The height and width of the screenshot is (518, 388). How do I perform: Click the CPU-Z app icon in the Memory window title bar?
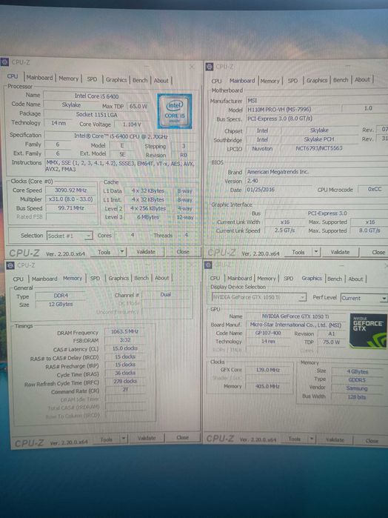coord(10,265)
